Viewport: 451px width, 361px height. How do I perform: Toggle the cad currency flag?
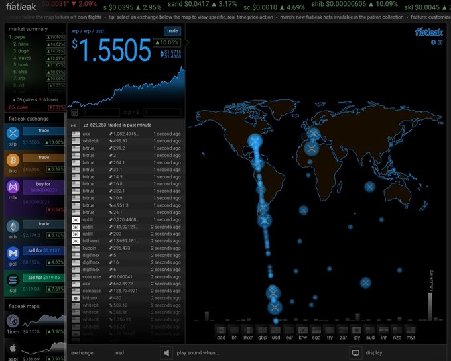221,330
